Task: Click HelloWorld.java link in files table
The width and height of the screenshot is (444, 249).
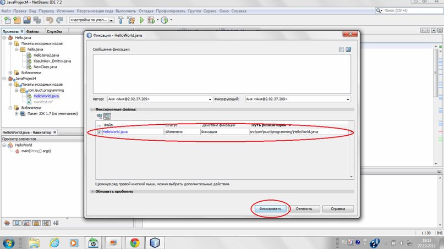Action: [115, 132]
